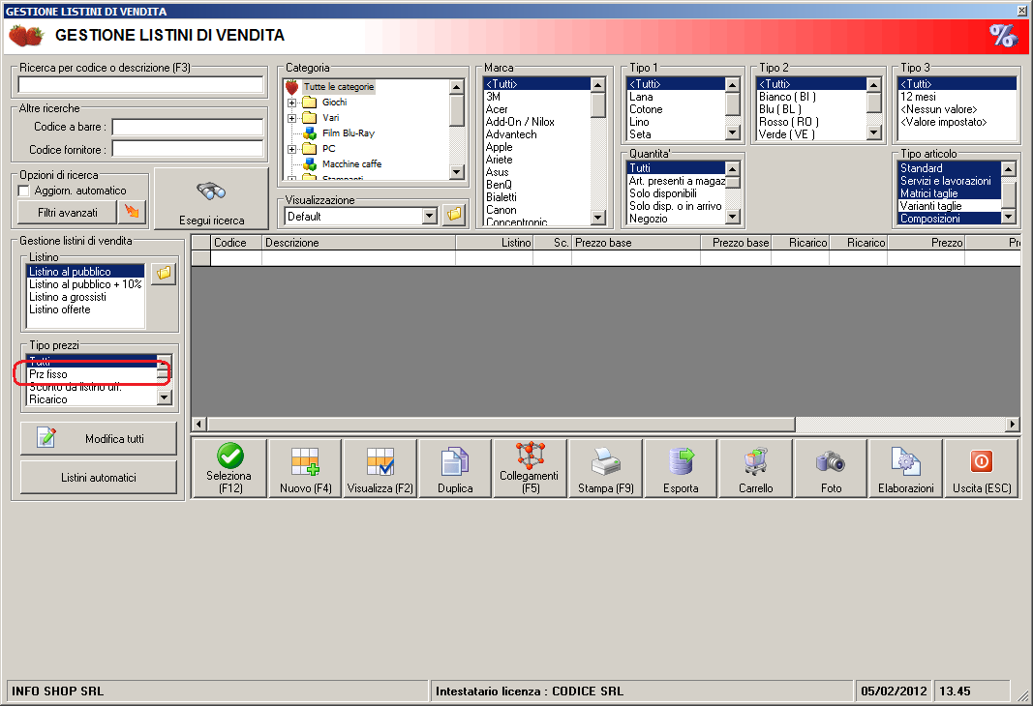Click Nuovo (F4) to add new item
Screen dimensions: 1033x706
305,468
